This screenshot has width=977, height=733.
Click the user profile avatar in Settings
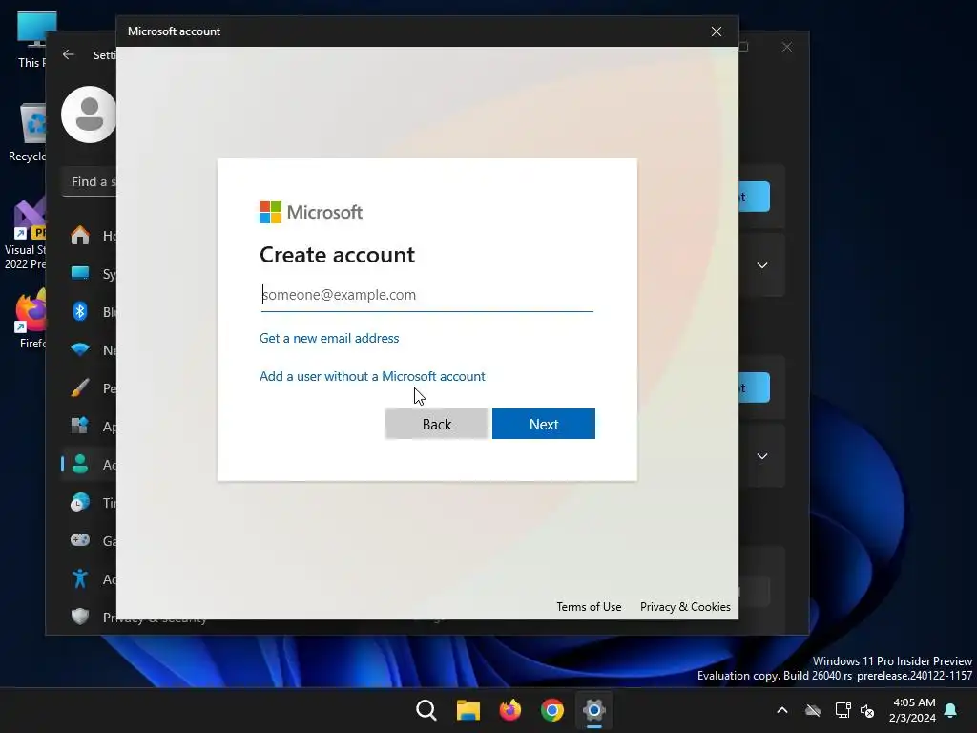coord(89,115)
